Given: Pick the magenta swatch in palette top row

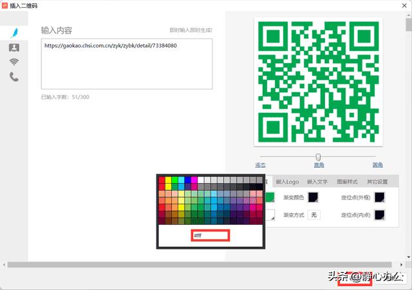Looking at the screenshot, I should click(194, 180).
